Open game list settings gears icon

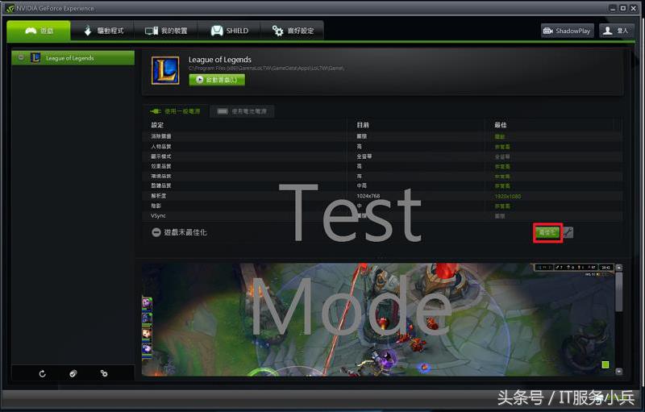coord(104,374)
